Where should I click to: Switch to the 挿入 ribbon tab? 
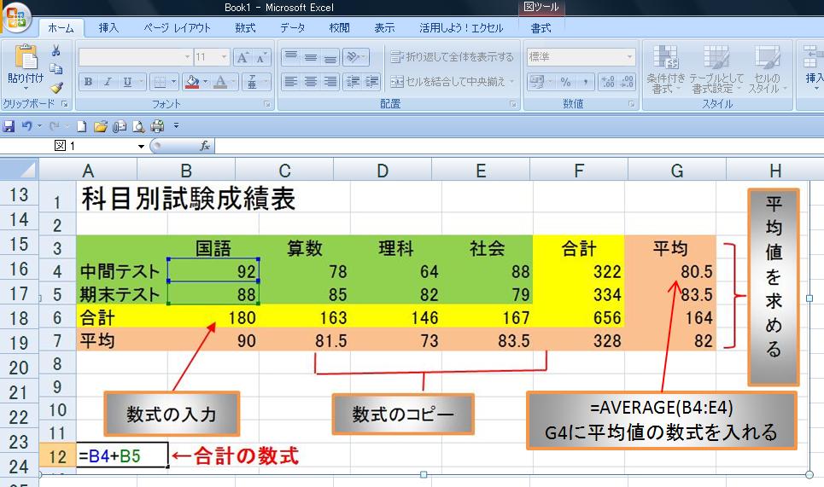pyautogui.click(x=108, y=28)
